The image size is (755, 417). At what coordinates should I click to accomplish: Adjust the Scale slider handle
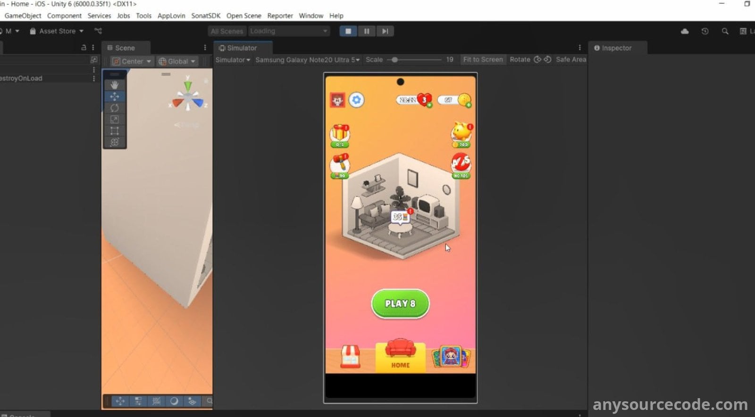(x=395, y=60)
